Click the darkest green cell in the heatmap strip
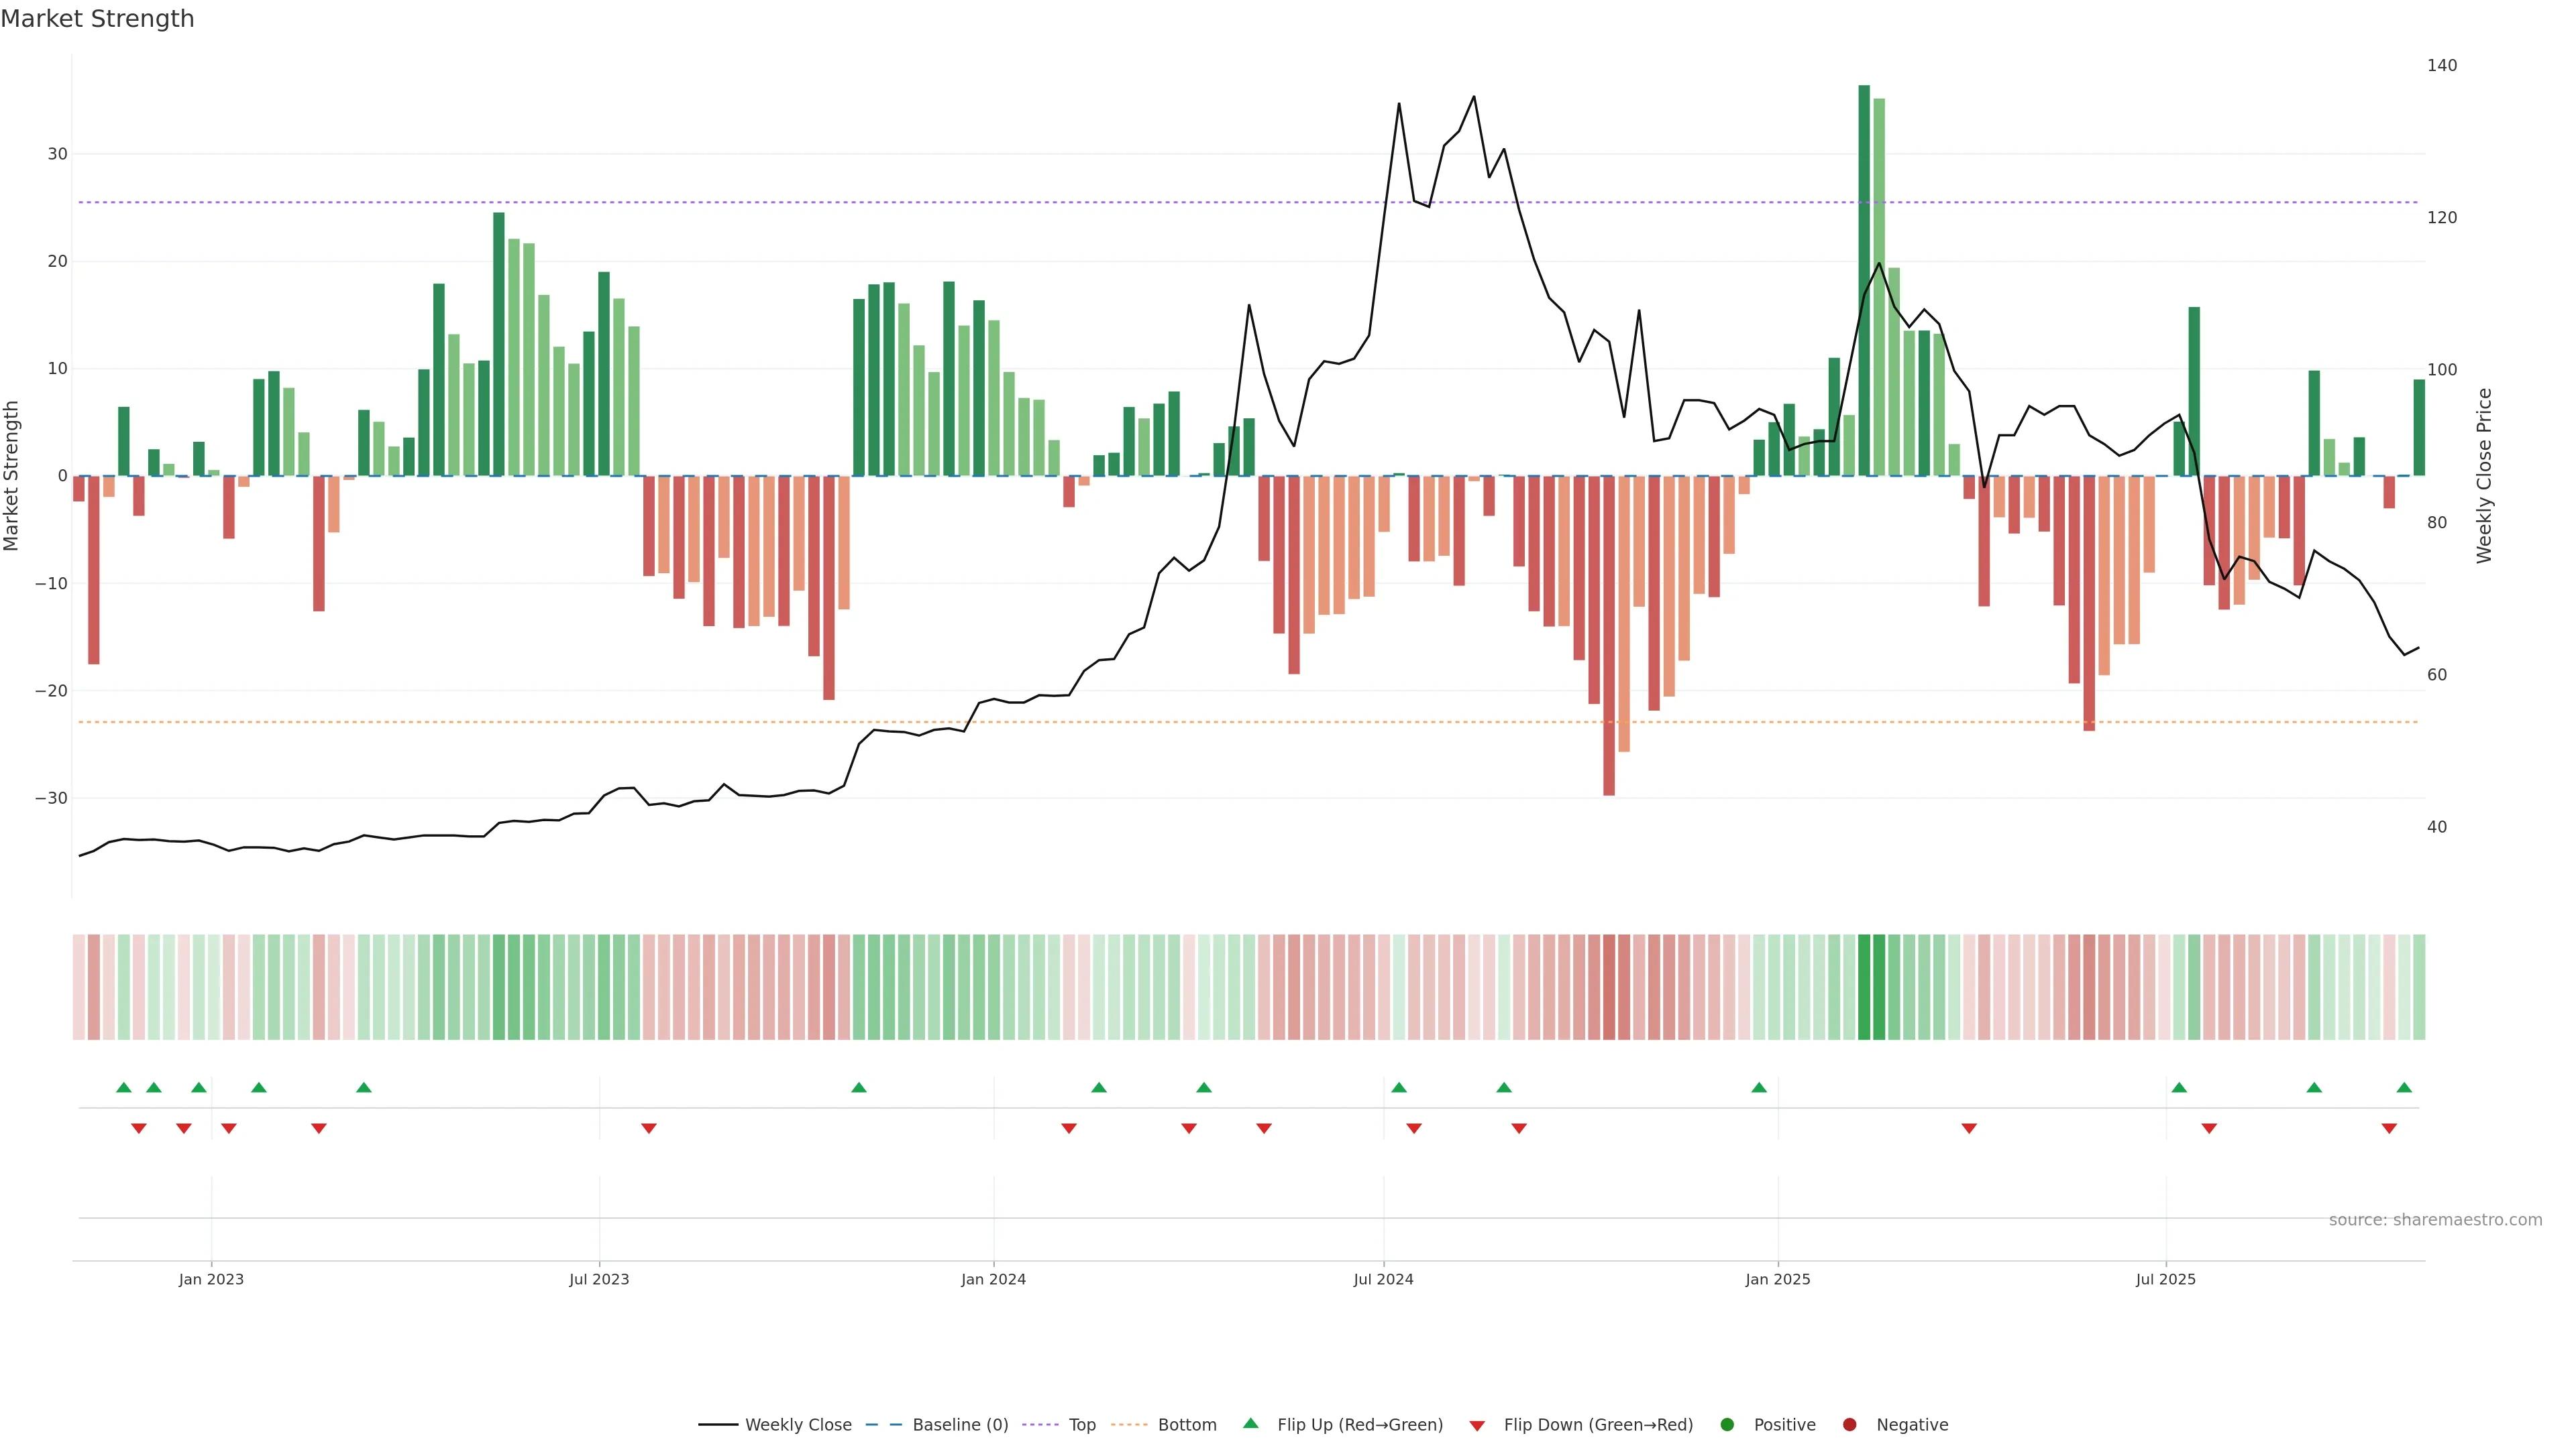 tap(1864, 987)
